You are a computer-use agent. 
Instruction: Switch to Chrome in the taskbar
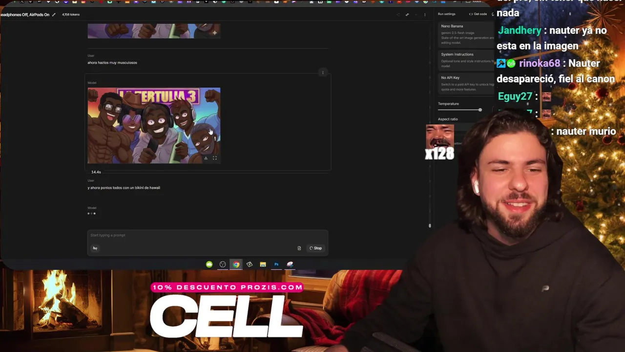click(x=236, y=264)
